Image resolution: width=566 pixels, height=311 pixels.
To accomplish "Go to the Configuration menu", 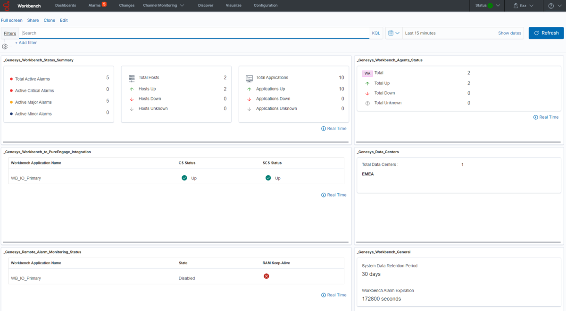I will [266, 6].
